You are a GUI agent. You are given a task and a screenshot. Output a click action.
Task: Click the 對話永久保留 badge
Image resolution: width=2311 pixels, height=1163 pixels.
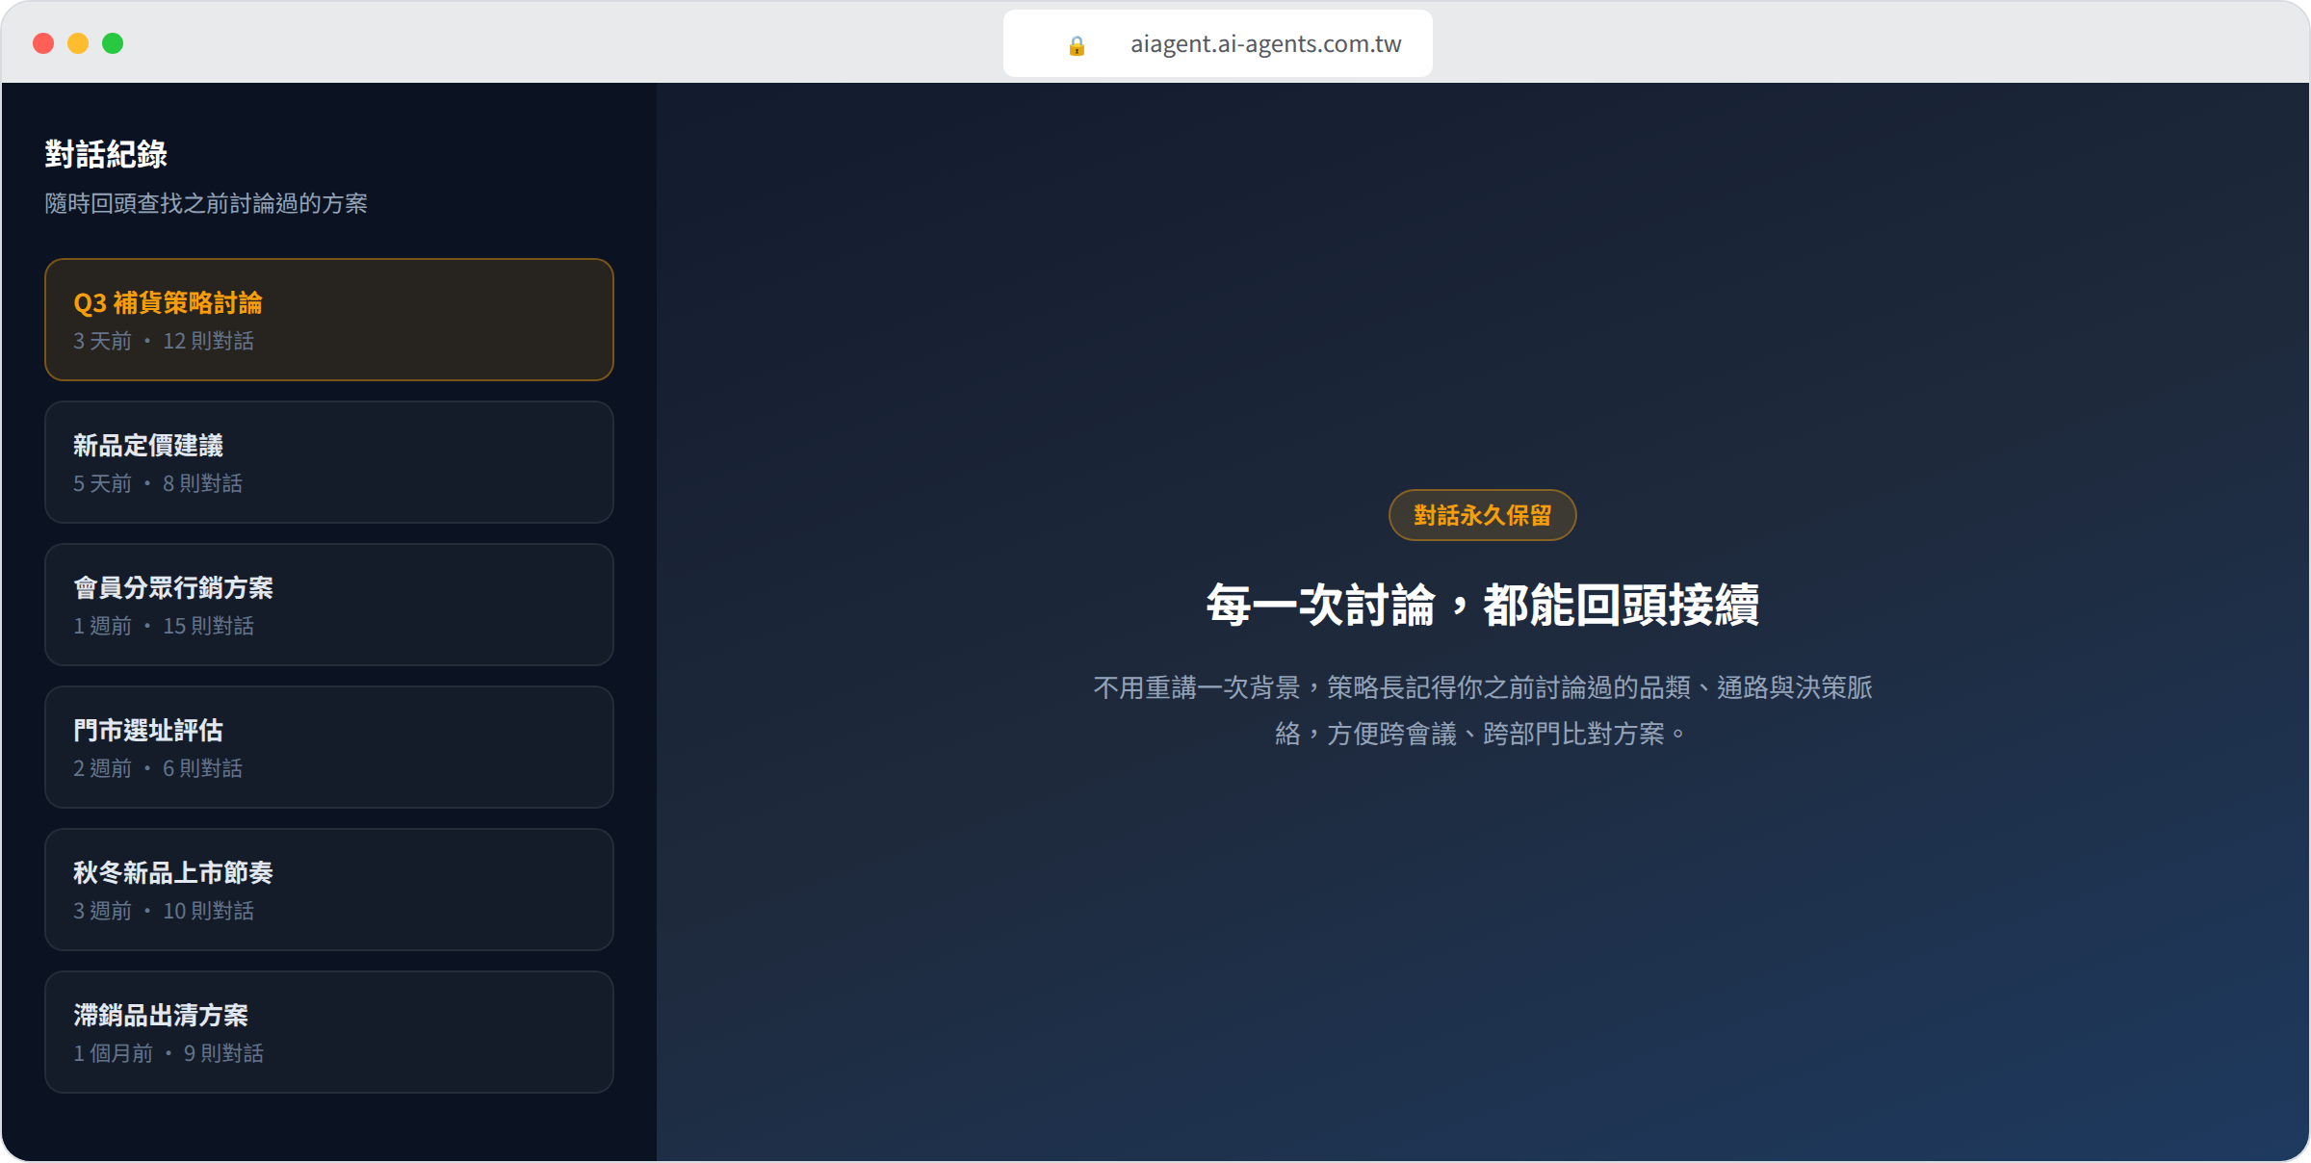(1482, 515)
